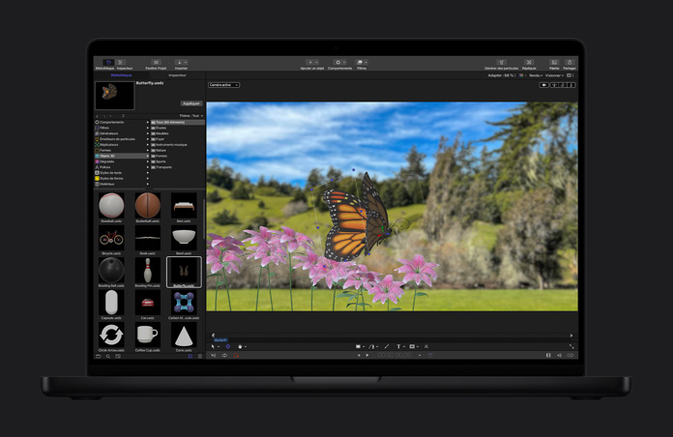
Task: Show the Fenêtre Projet pane
Action: pyautogui.click(x=156, y=63)
